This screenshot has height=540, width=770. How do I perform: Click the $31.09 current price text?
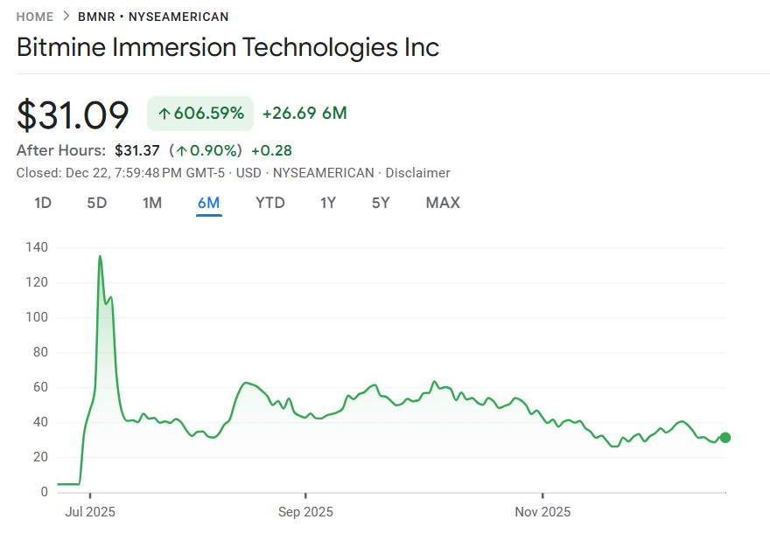[72, 113]
